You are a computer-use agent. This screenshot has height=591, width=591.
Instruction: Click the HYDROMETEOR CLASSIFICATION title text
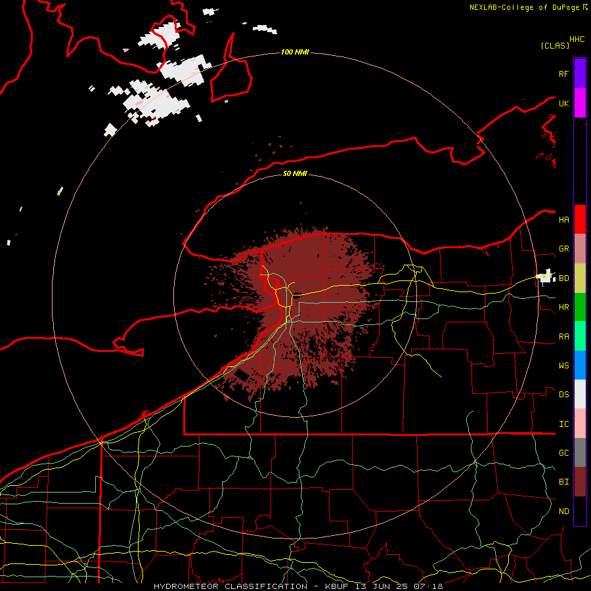tap(230, 586)
